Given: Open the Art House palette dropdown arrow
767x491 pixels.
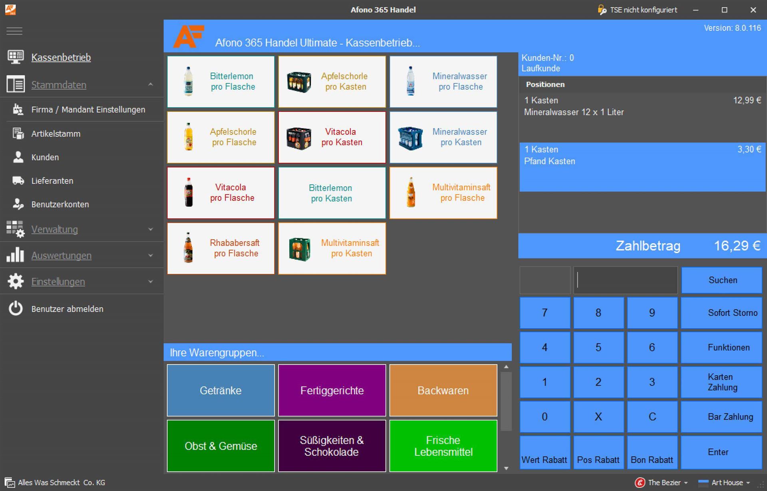Looking at the screenshot, I should [x=748, y=483].
